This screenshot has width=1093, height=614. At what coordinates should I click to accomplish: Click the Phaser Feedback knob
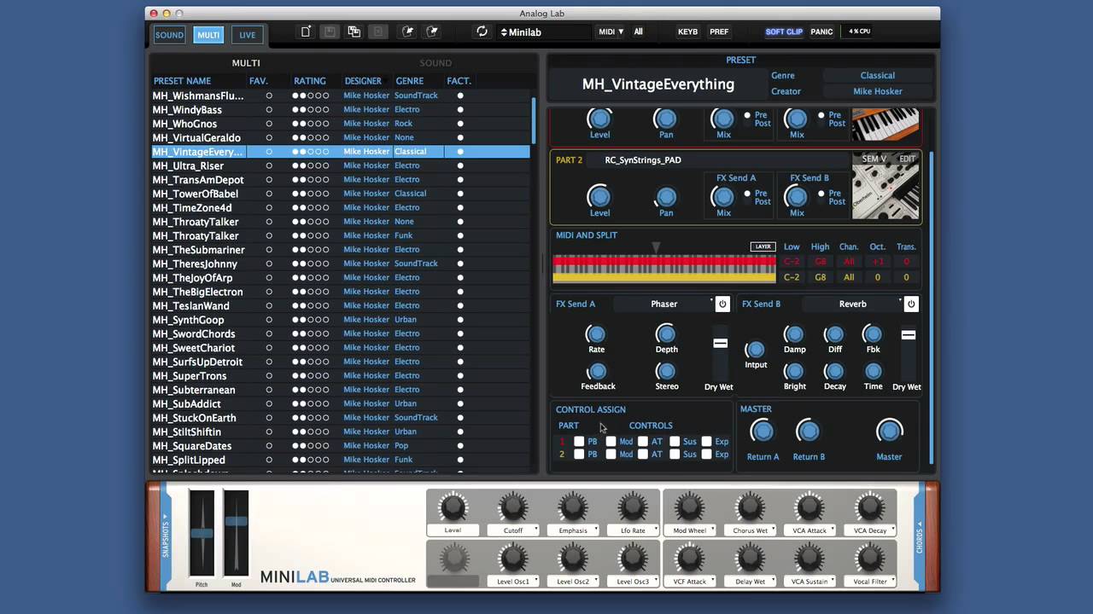pyautogui.click(x=598, y=371)
